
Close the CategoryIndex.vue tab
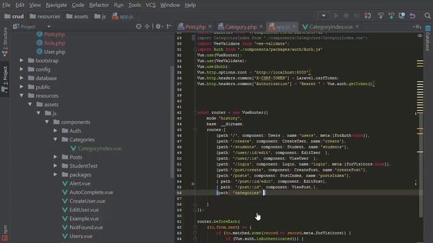tap(357, 26)
